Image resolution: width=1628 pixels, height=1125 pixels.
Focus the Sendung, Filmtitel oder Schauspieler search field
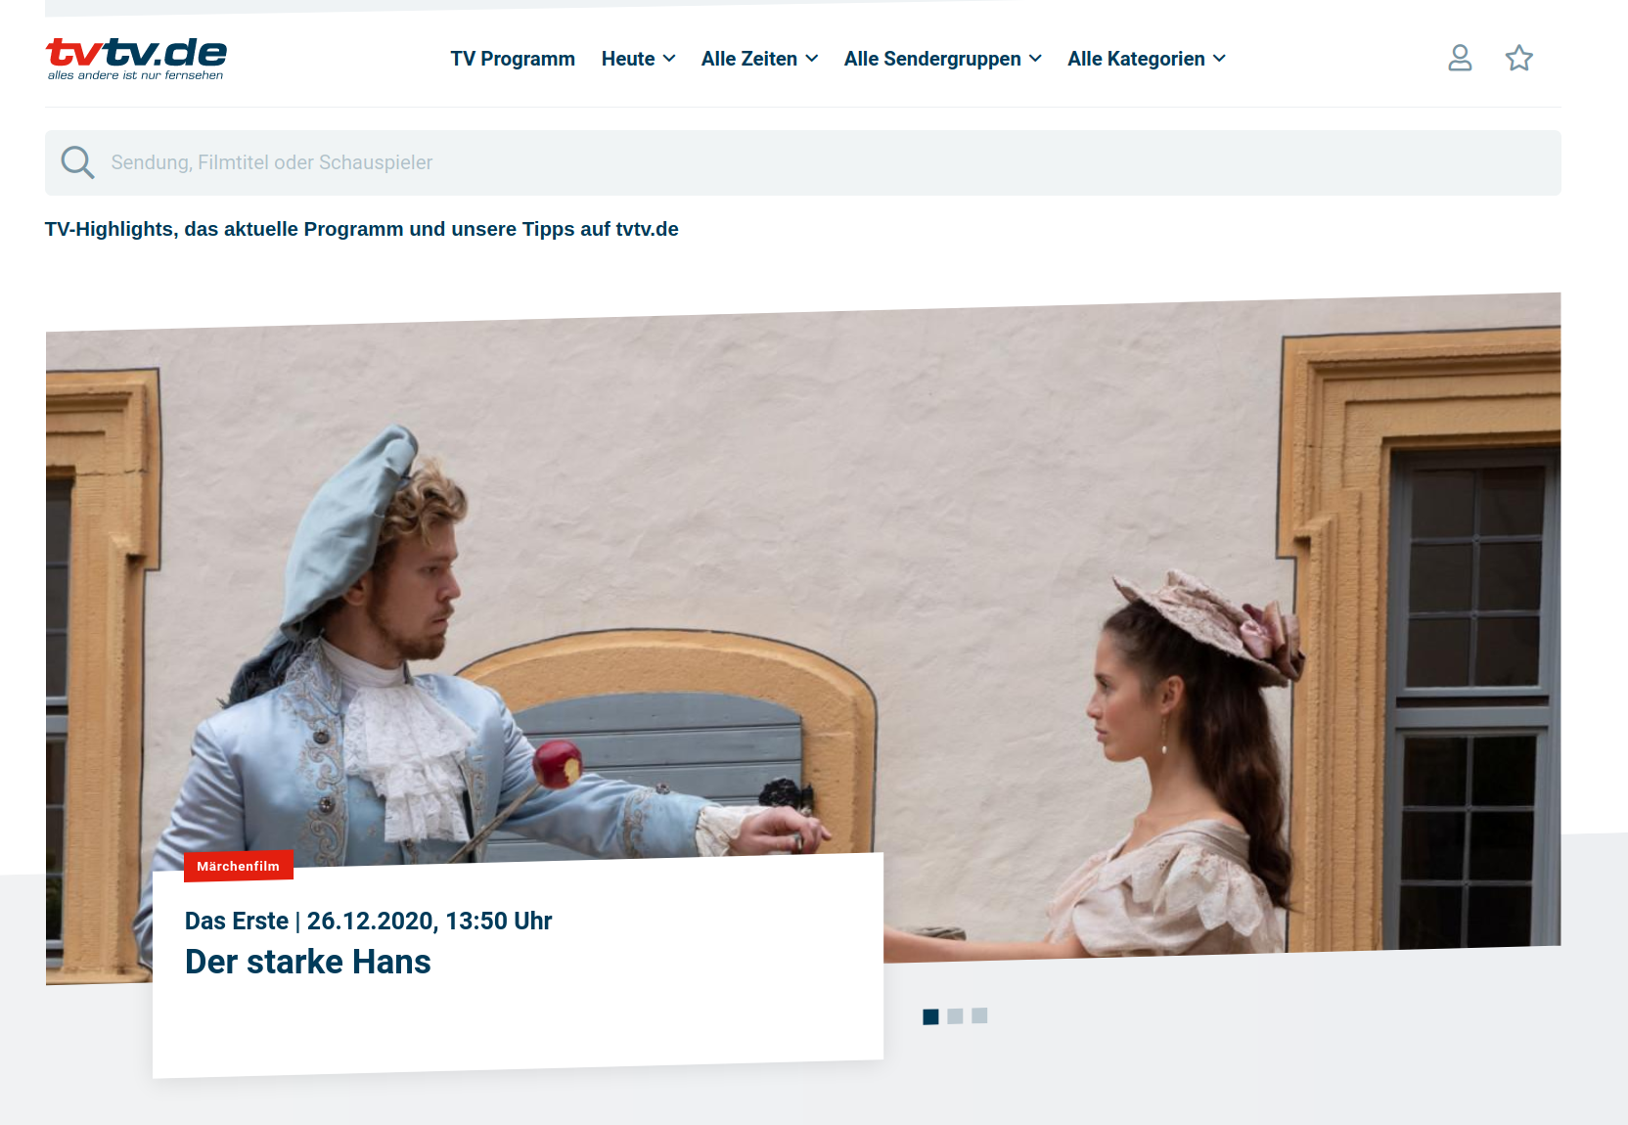coord(803,162)
